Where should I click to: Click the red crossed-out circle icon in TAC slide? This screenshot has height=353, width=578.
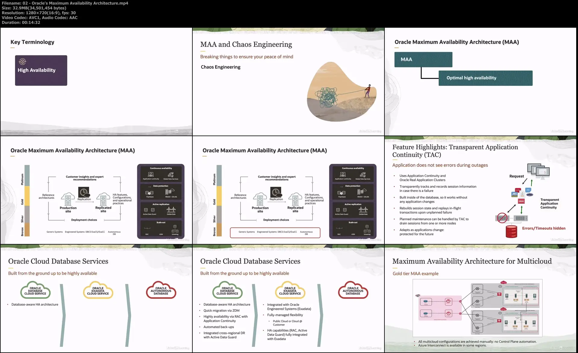(502, 218)
